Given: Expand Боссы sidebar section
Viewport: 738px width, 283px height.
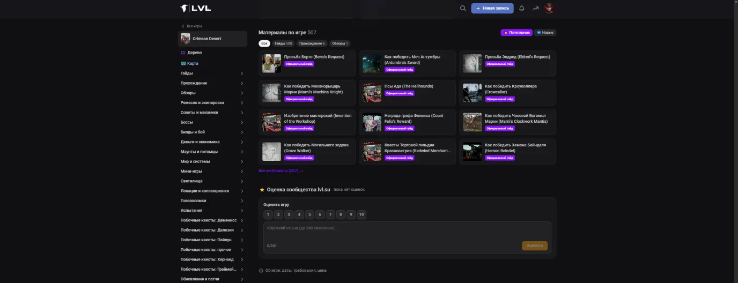Looking at the screenshot, I should point(212,122).
